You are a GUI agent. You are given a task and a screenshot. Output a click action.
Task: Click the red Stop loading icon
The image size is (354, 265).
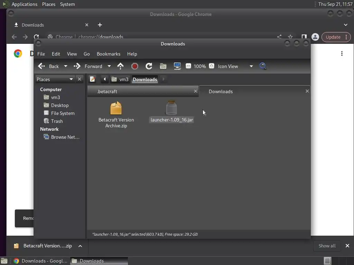(134, 66)
